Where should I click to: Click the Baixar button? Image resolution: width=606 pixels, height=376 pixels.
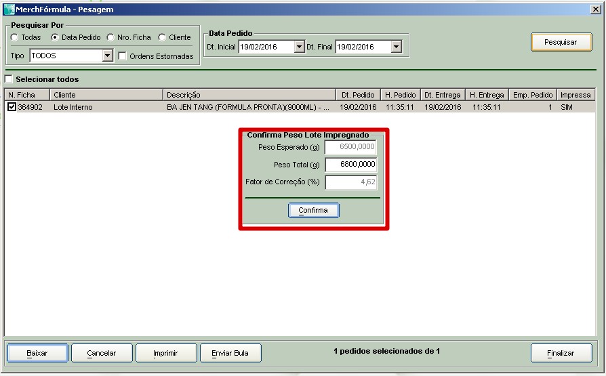[x=37, y=353]
